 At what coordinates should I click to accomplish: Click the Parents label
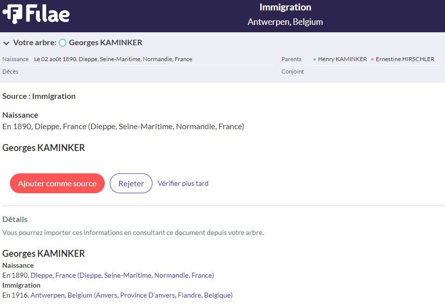point(292,59)
